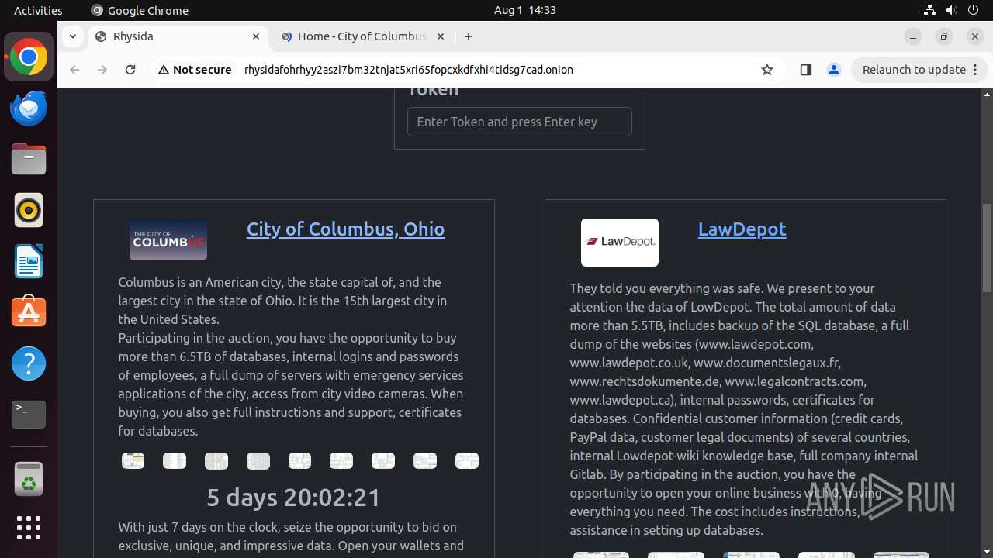Image resolution: width=993 pixels, height=558 pixels.
Task: Open the Chrome profile avatar menu
Action: point(834,70)
